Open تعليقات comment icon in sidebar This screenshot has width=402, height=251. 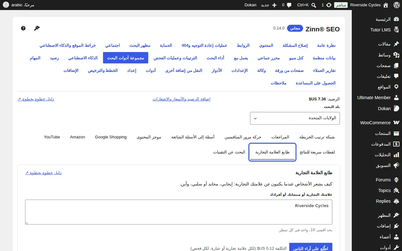pyautogui.click(x=397, y=76)
